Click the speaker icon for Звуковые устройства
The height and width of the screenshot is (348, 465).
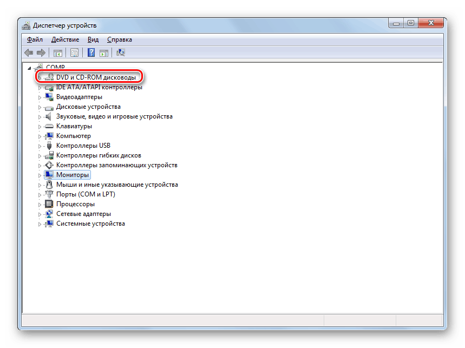(48, 116)
